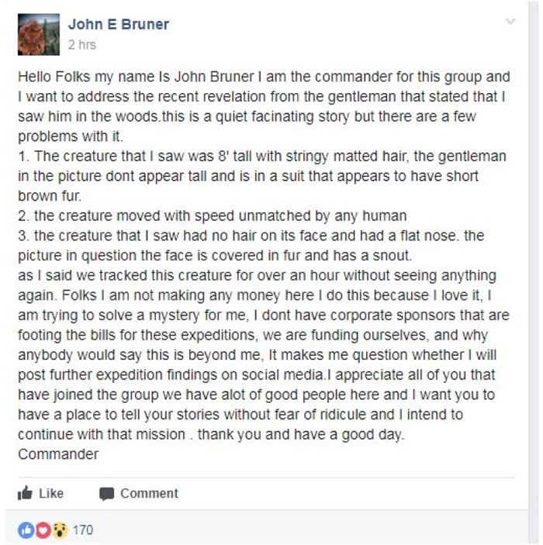The height and width of the screenshot is (545, 543).
Task: Select the blue thumbs-up reaction icon
Action: click(x=26, y=530)
